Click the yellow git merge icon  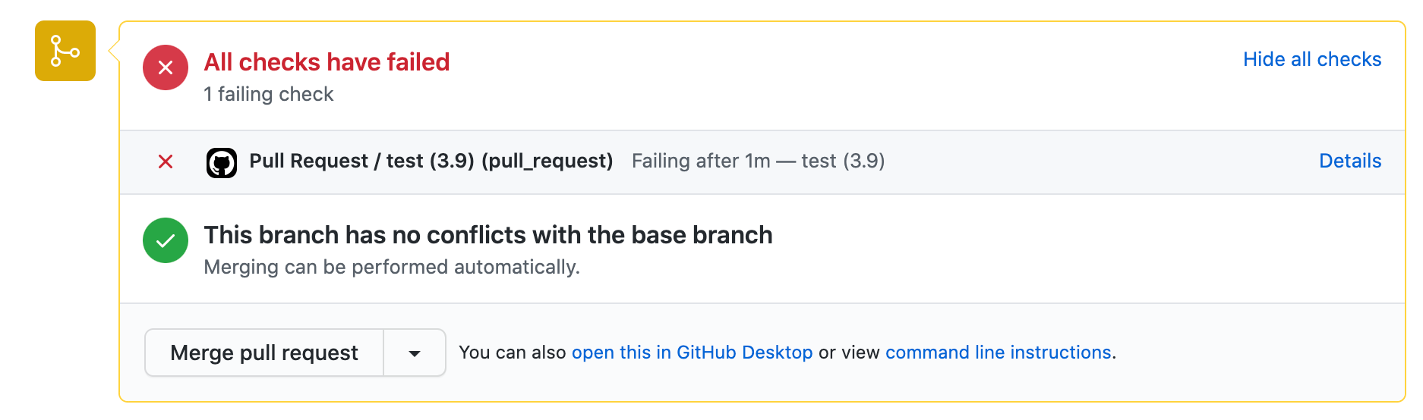coord(65,51)
